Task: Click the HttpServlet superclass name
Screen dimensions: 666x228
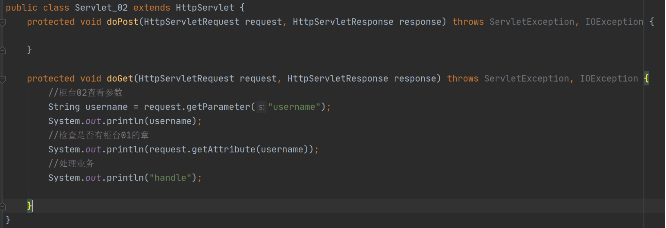Action: coord(205,8)
